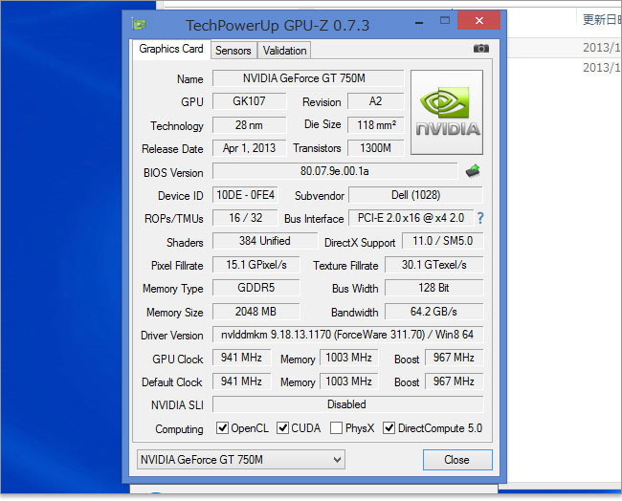Click the Device ID value field
The image size is (622, 501).
(246, 195)
